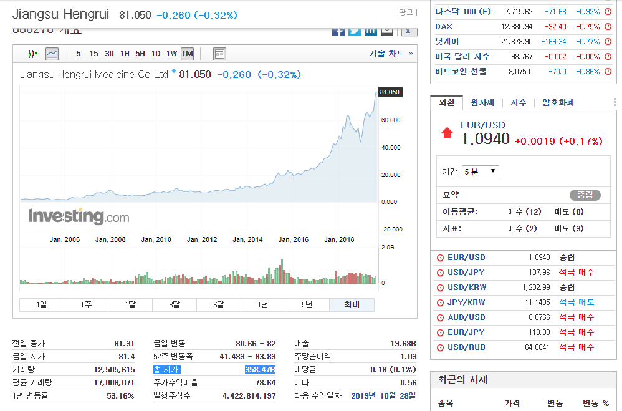Image resolution: width=622 pixels, height=411 pixels.
Task: Click clock icon next to 나스닥 100 (F)
Action: pyautogui.click(x=608, y=12)
